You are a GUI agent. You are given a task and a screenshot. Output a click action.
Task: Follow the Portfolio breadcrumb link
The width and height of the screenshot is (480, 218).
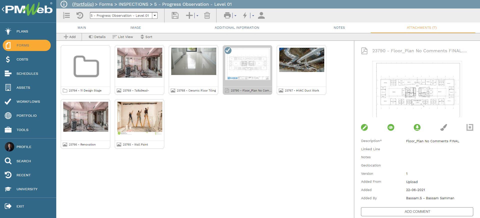pos(83,4)
